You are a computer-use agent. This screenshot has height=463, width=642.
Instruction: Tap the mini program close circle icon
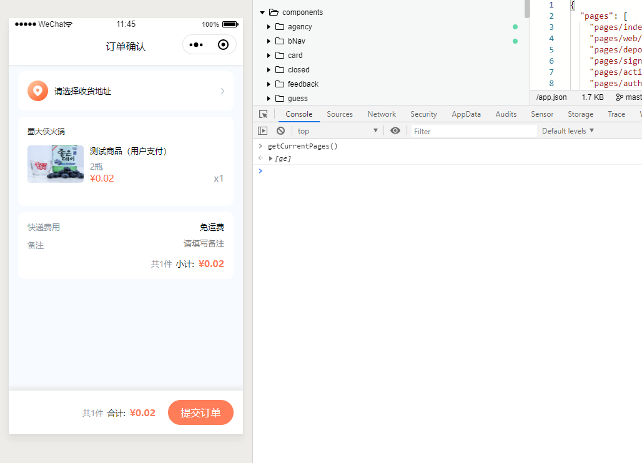[223, 44]
